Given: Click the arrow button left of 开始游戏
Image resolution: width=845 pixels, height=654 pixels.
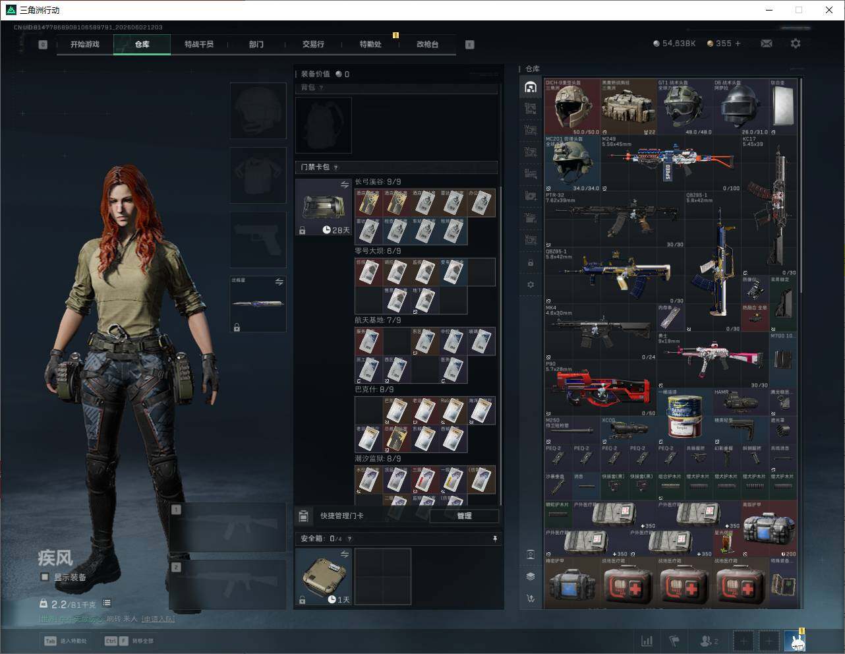Looking at the screenshot, I should point(43,44).
